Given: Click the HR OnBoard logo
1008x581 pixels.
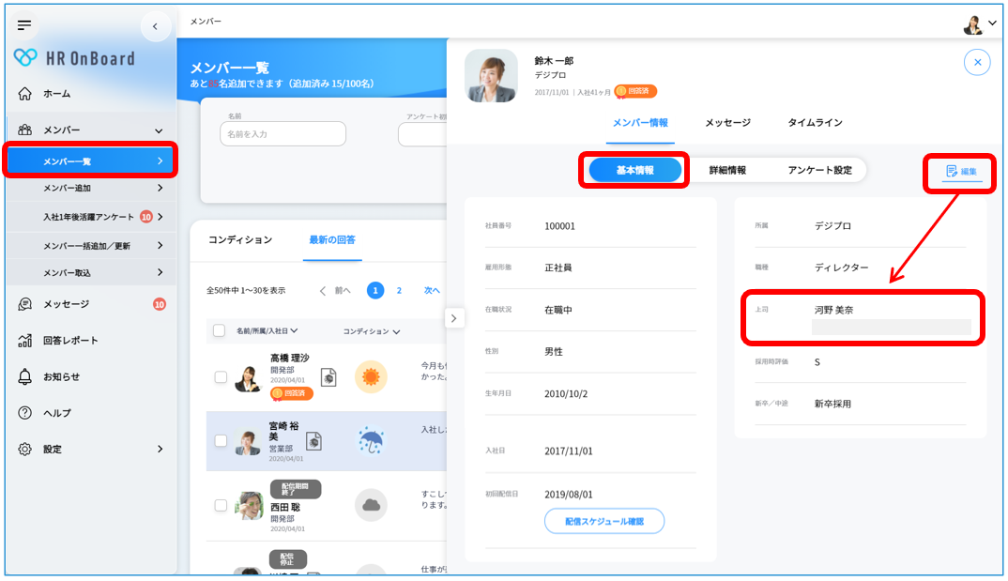Looking at the screenshot, I should (x=74, y=58).
